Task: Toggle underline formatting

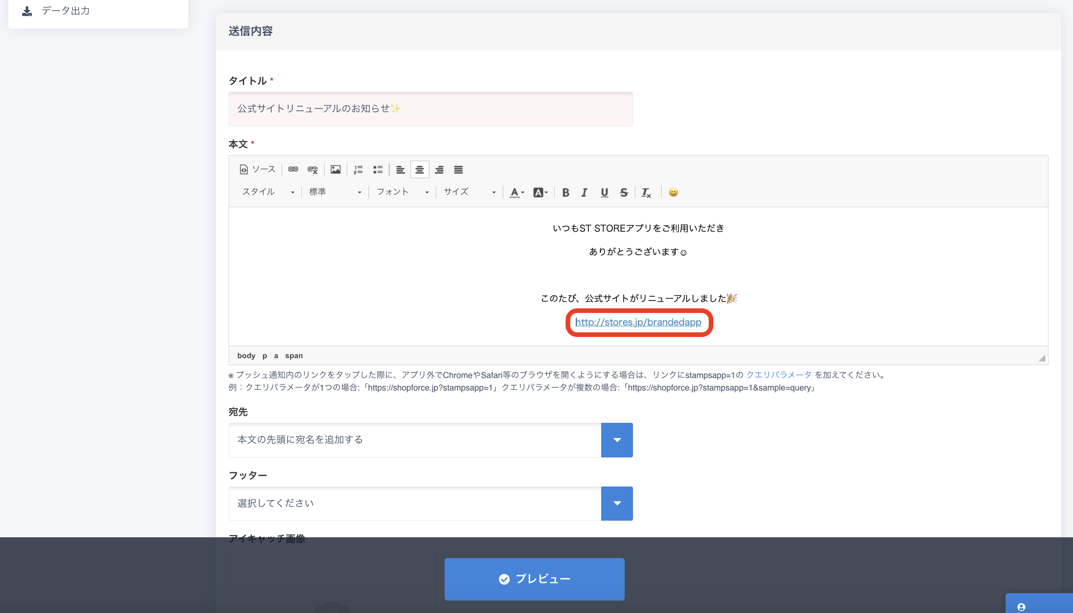Action: tap(604, 192)
